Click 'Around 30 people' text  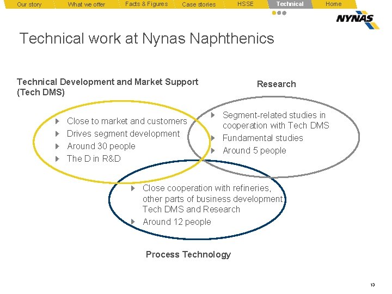click(101, 146)
